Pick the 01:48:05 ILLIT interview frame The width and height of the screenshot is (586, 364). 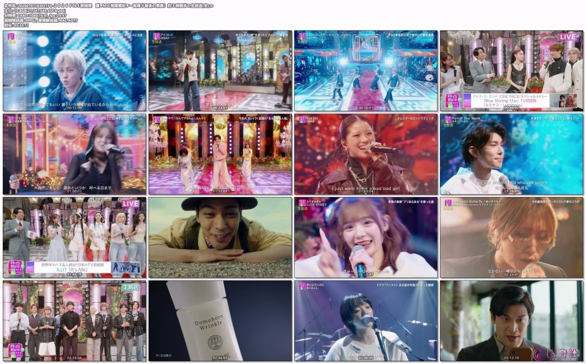[x=75, y=238]
